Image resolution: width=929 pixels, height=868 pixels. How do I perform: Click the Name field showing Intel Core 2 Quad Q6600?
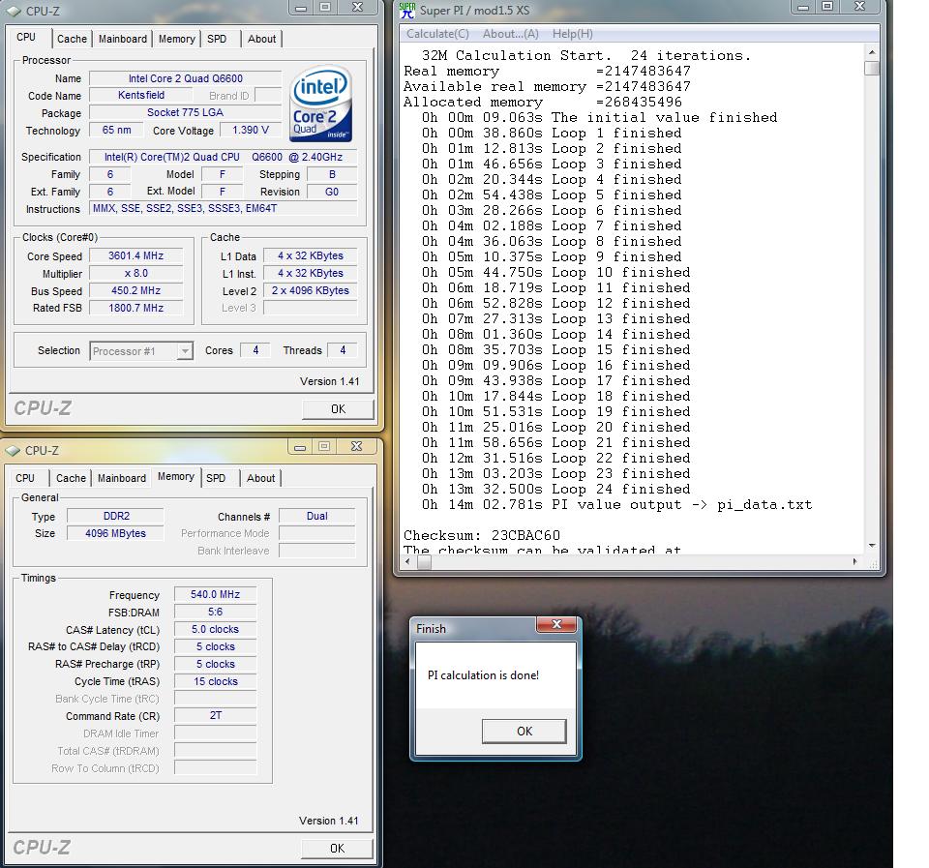click(186, 78)
